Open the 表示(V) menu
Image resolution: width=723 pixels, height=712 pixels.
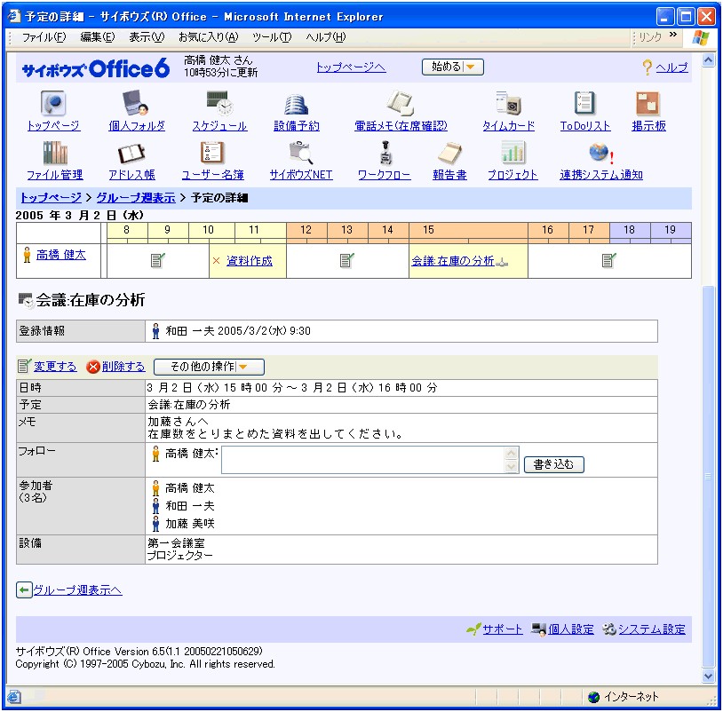pos(147,37)
